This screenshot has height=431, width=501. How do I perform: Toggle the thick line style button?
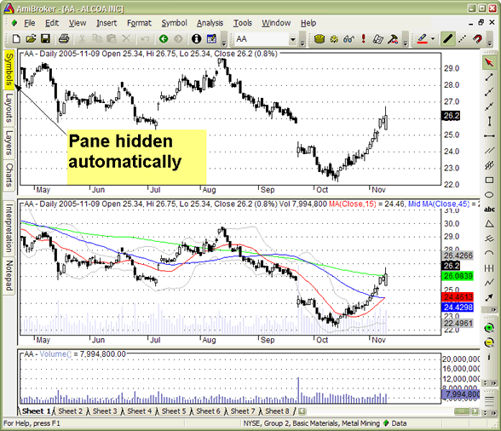447,39
